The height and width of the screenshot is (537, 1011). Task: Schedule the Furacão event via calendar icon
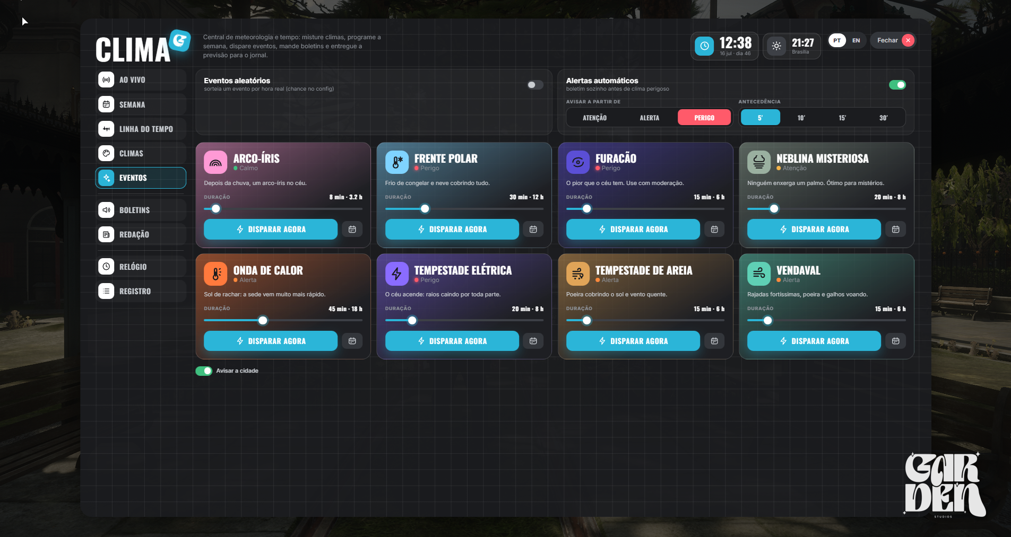pos(714,230)
